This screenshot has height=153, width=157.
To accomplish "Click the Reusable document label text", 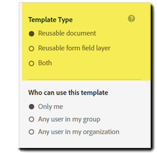I will tap(67, 33).
